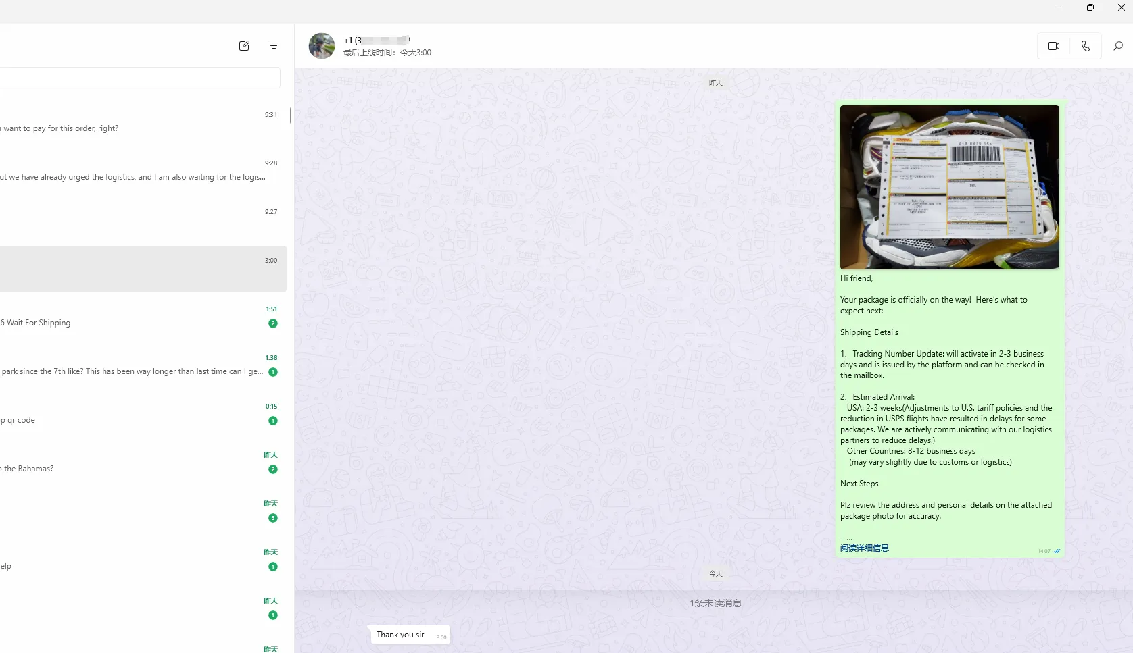Viewport: 1133px width, 653px height.
Task: Restore down the window
Action: point(1090,7)
